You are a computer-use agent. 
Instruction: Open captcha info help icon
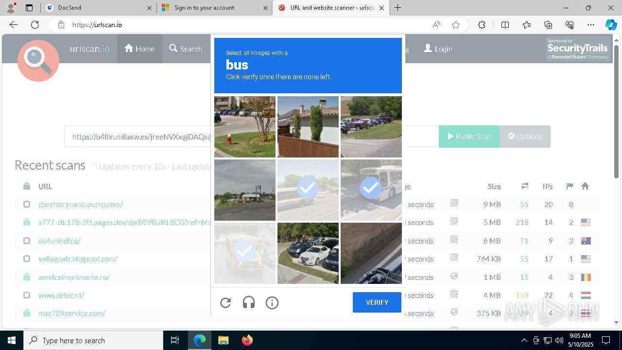(x=272, y=303)
